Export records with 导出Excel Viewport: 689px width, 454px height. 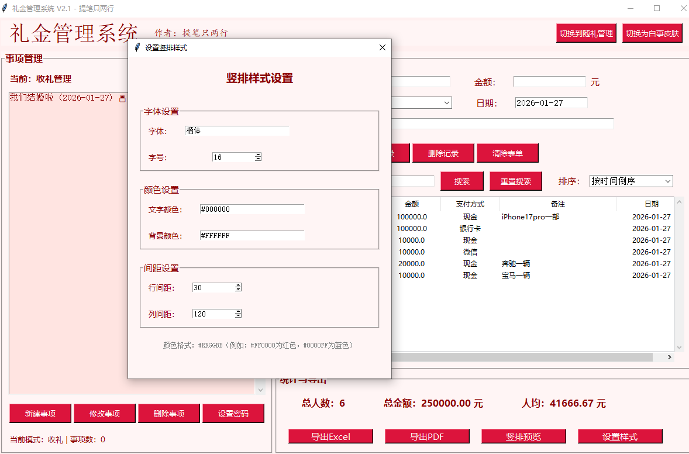(330, 436)
